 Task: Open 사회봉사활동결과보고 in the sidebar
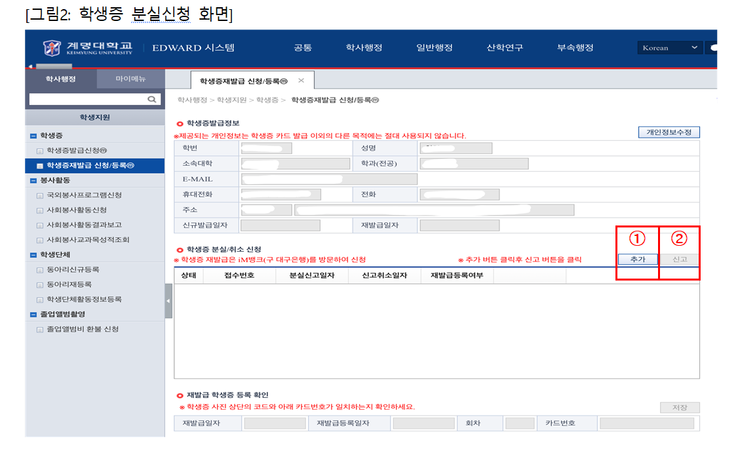[84, 225]
